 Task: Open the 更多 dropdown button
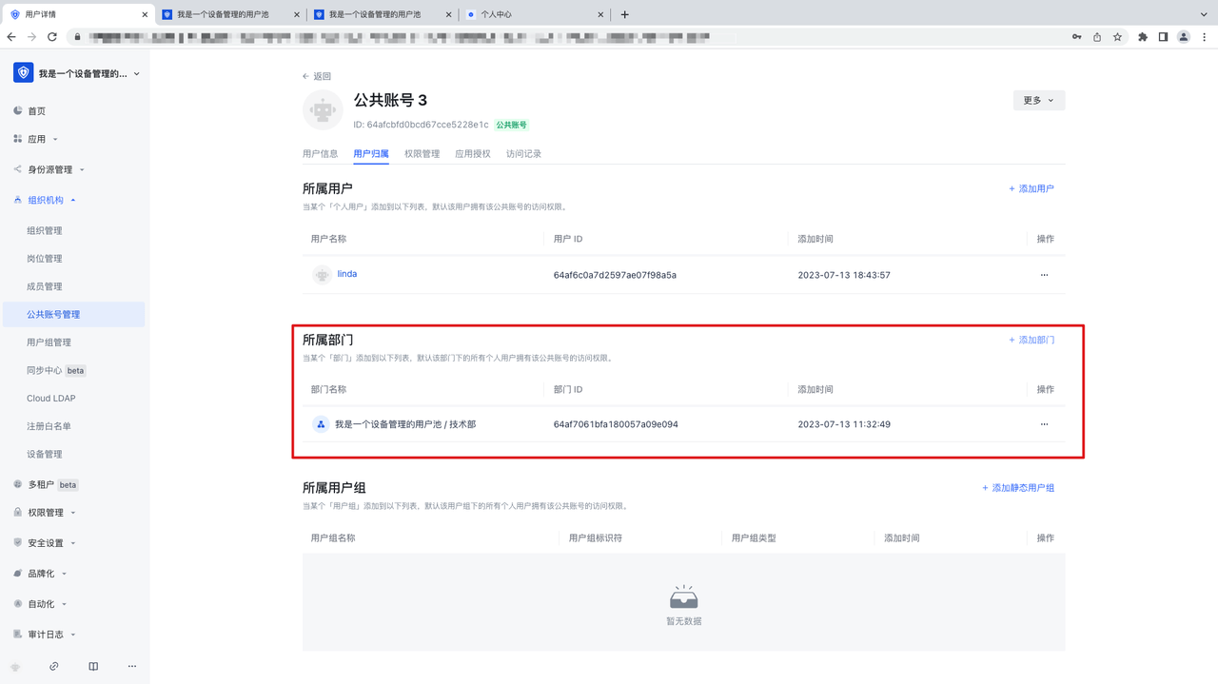tap(1038, 100)
